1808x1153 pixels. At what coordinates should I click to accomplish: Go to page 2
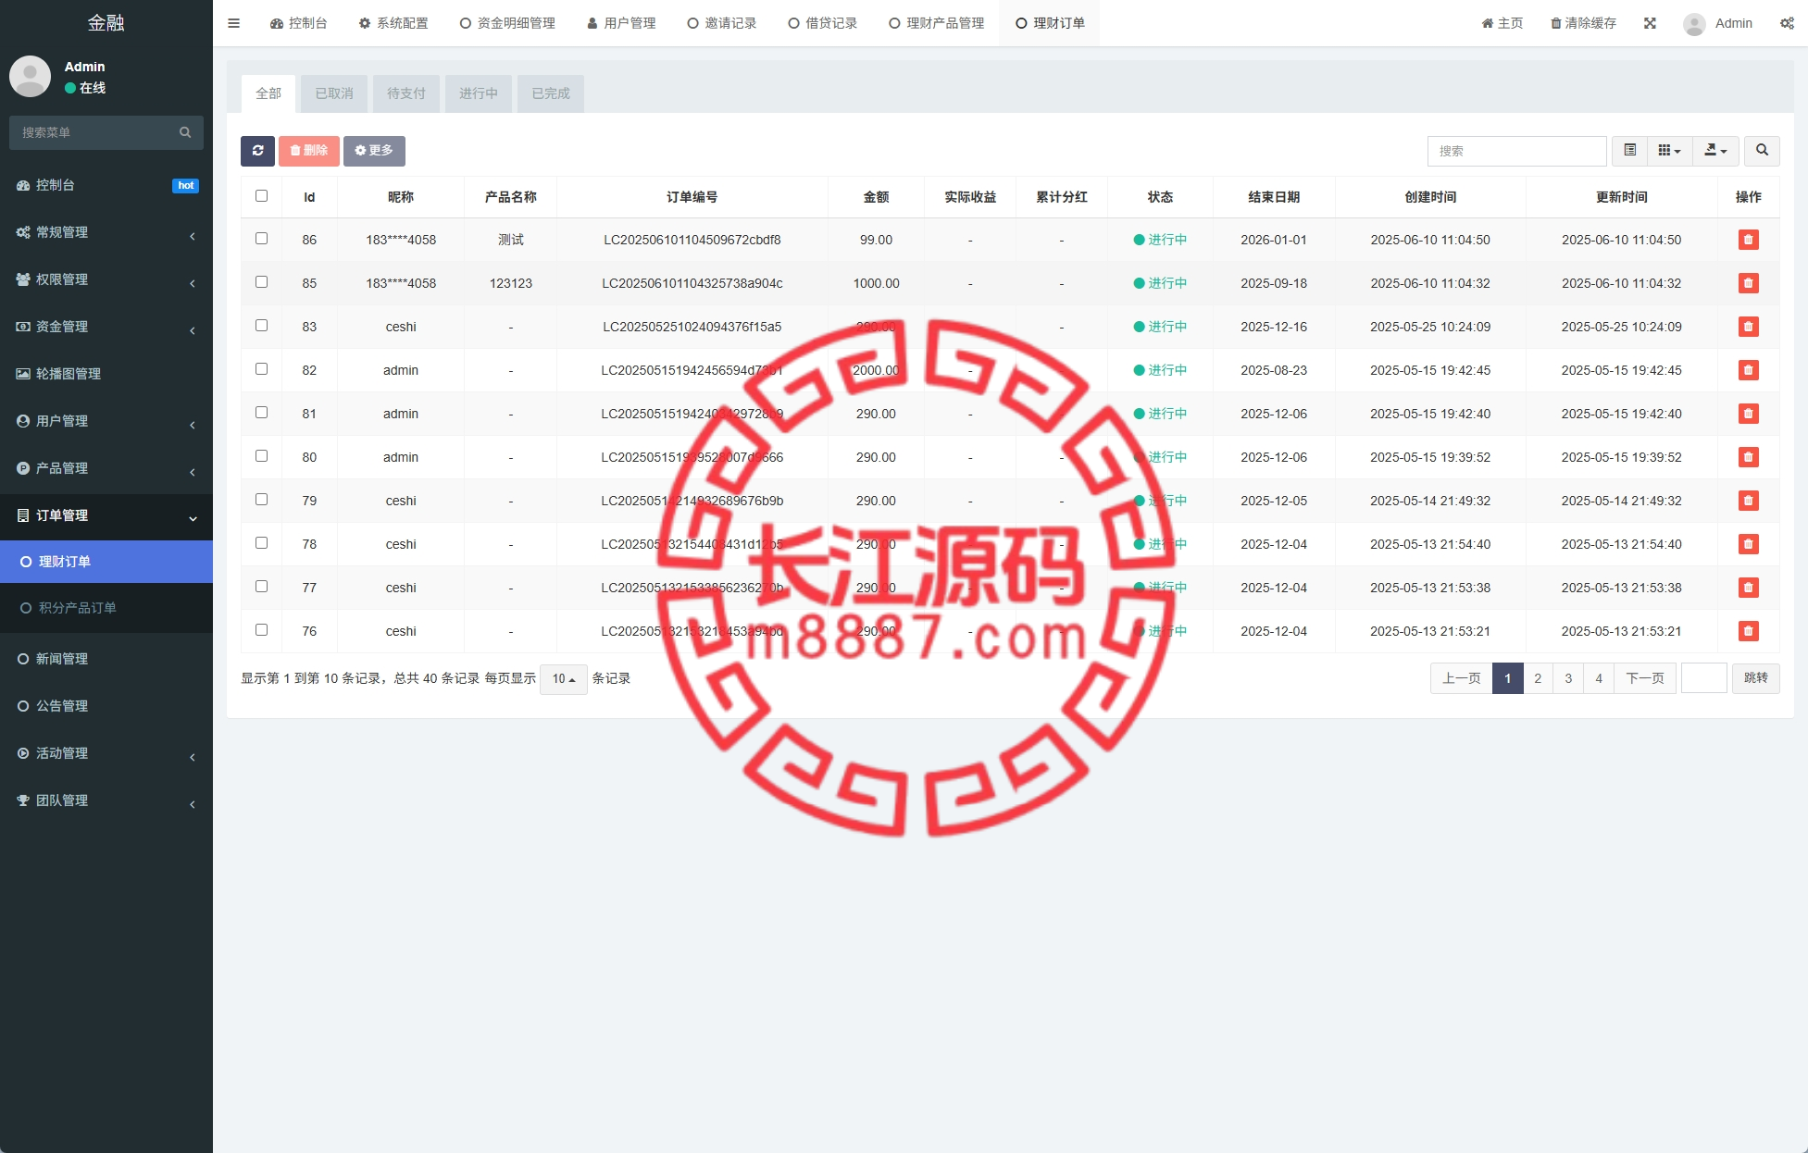(1538, 678)
